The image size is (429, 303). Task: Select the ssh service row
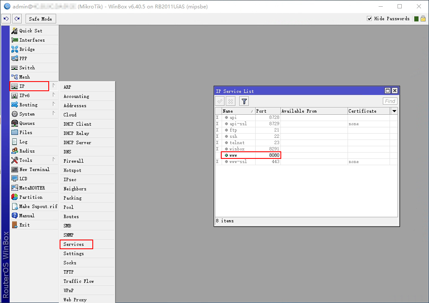306,137
